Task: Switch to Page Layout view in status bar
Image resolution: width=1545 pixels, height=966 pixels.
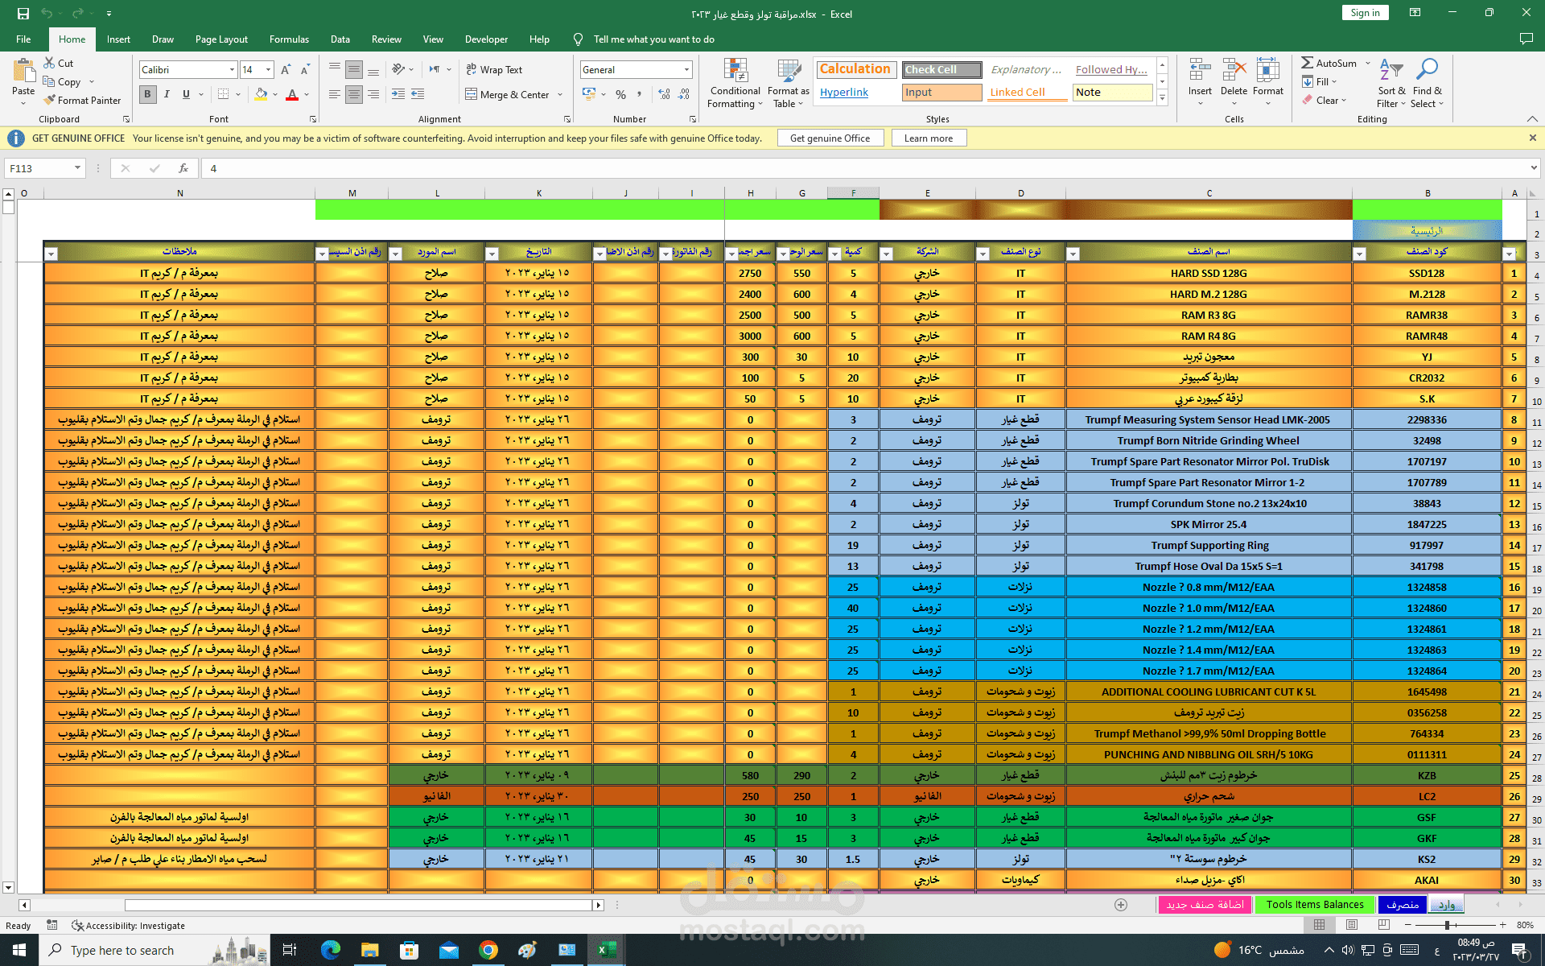Action: coord(1352,925)
